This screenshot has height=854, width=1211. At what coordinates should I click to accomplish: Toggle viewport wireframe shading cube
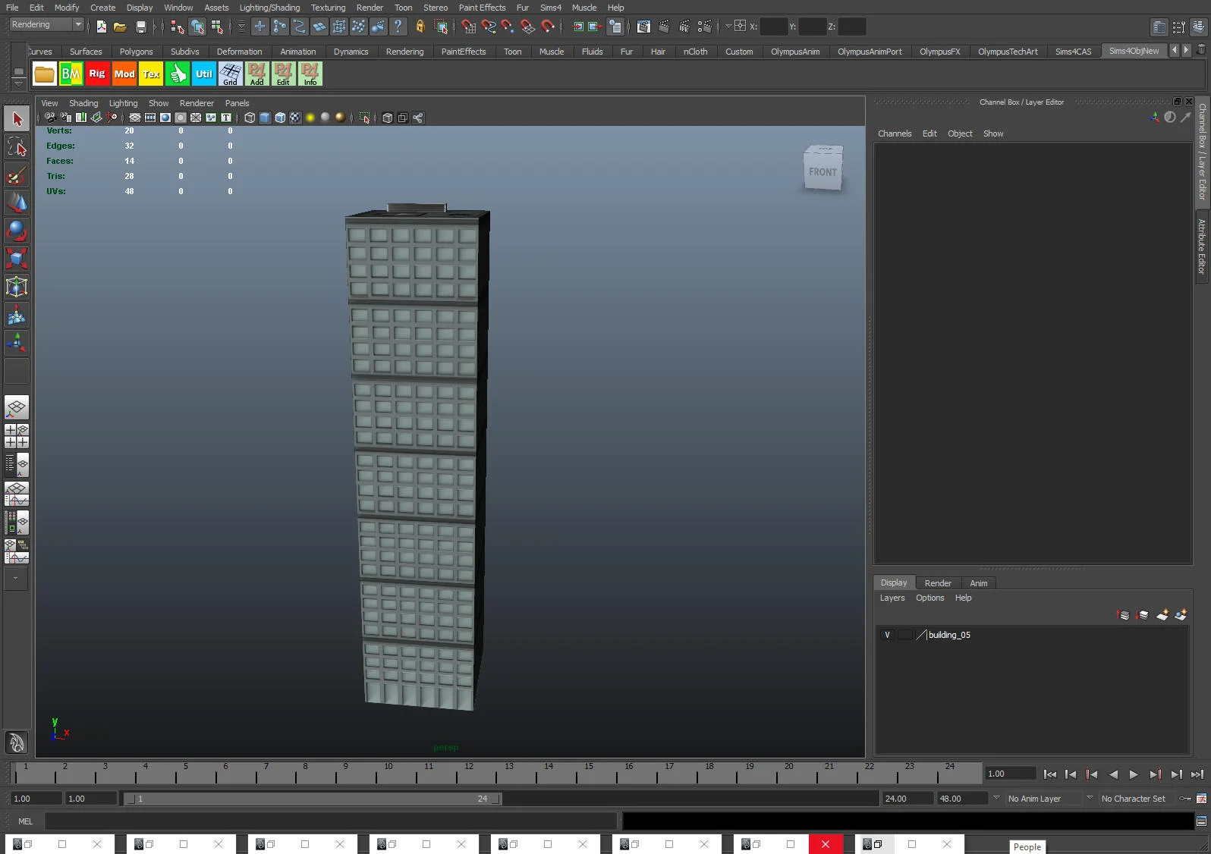250,118
